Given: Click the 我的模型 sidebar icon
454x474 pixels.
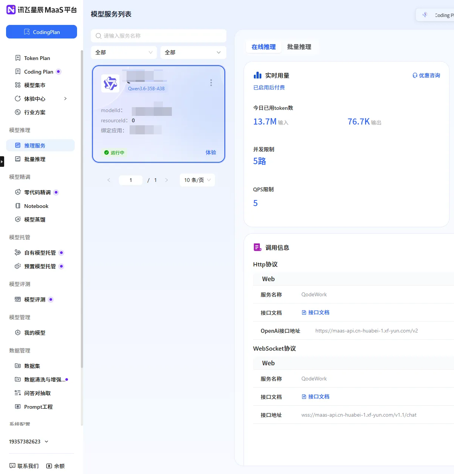Looking at the screenshot, I should click(18, 333).
